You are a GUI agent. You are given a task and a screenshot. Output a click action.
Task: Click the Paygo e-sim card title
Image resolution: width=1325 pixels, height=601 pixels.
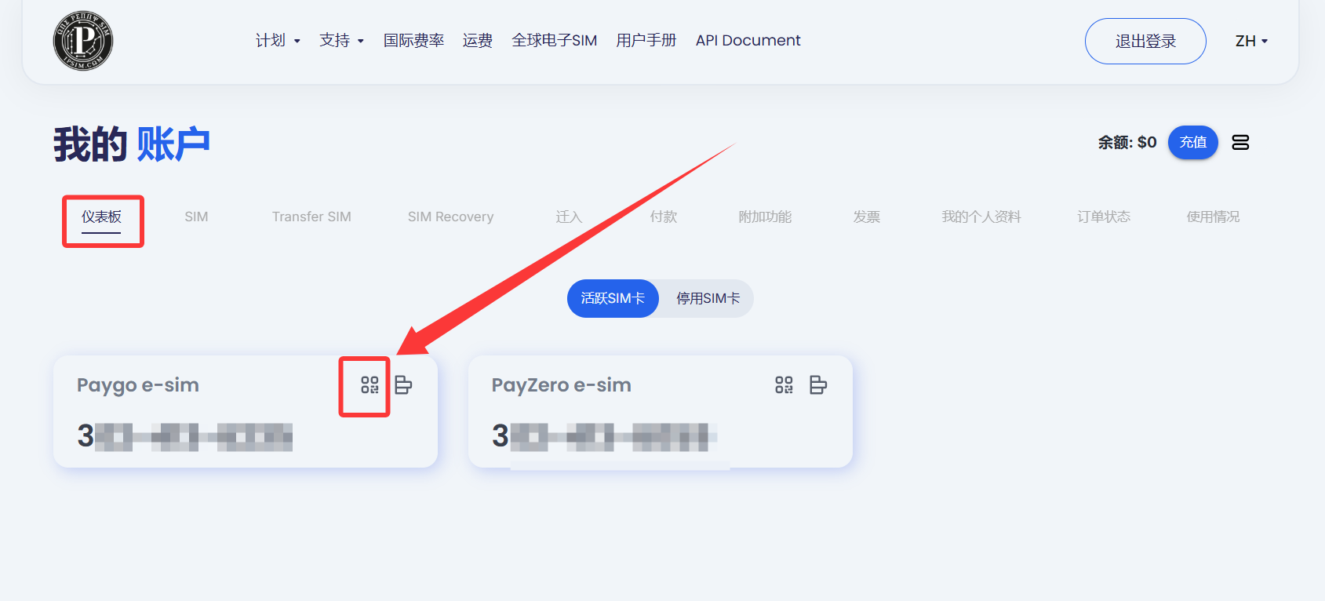tap(138, 385)
